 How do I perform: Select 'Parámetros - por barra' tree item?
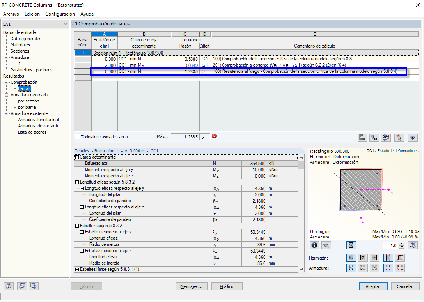[x=32, y=70]
